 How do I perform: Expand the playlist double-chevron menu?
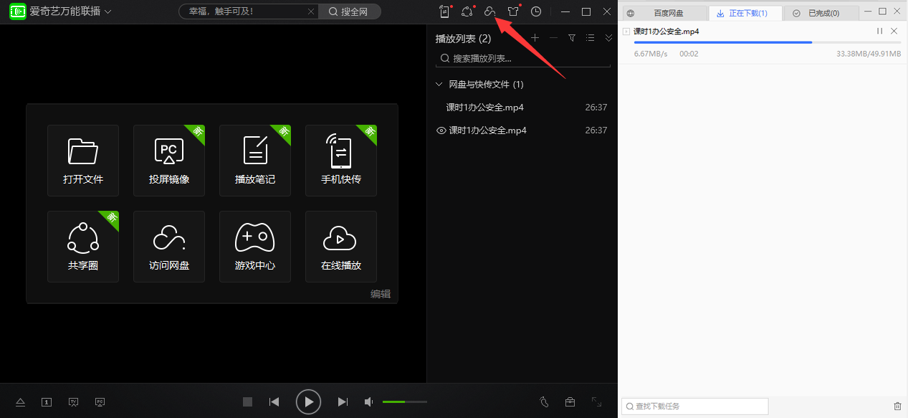(608, 38)
